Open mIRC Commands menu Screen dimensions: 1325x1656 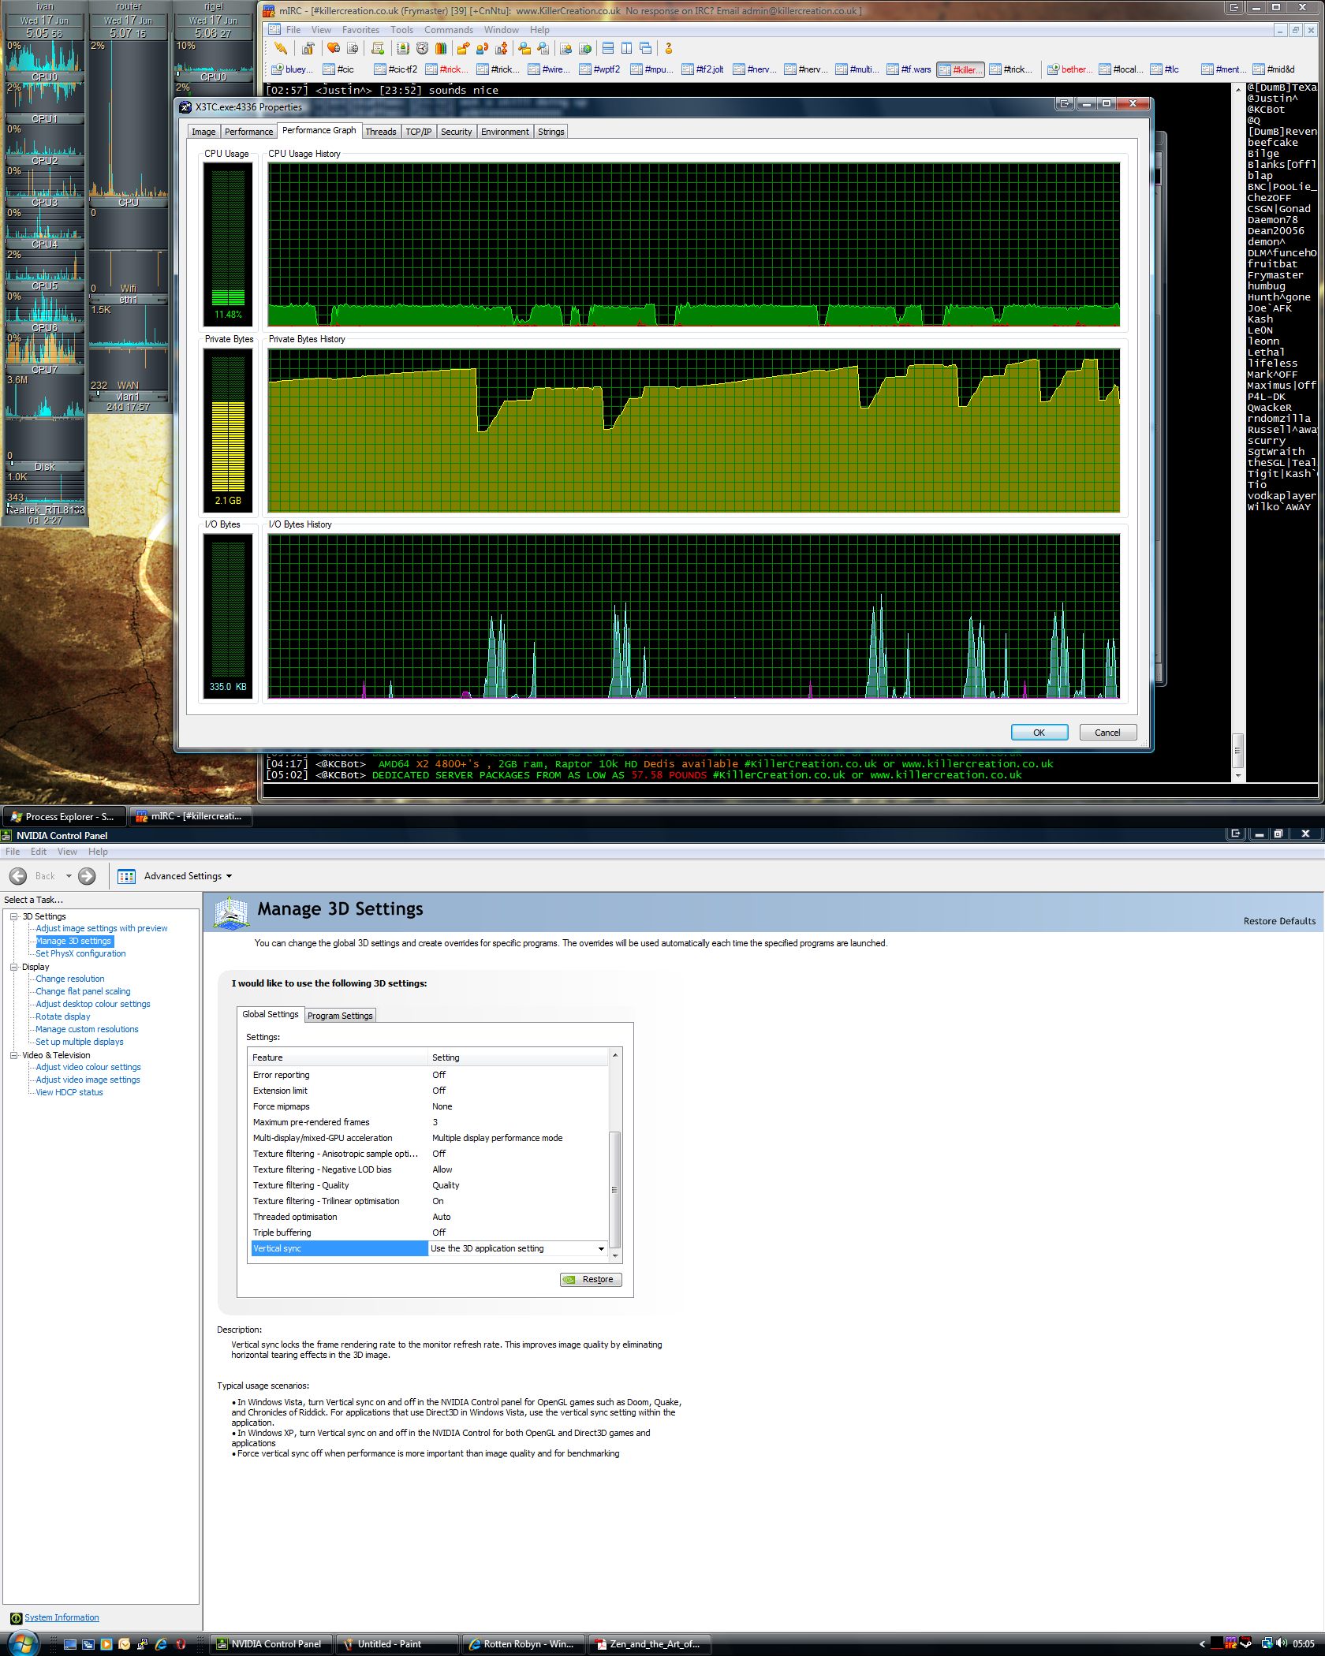pos(448,30)
